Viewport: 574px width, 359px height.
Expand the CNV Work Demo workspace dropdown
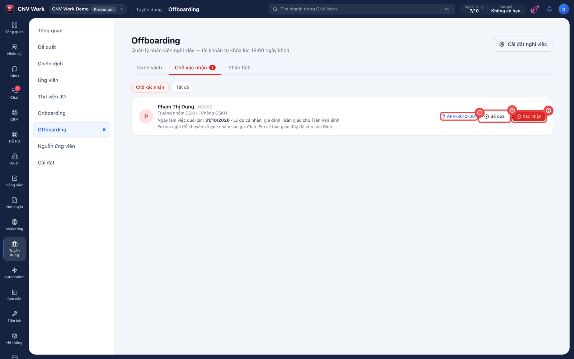pyautogui.click(x=88, y=9)
